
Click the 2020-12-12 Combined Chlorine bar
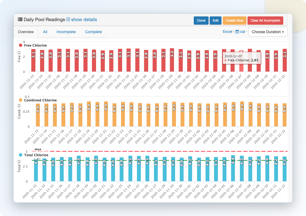pos(285,115)
